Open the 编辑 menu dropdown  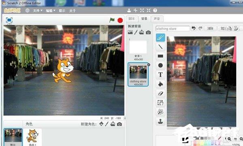[x=51, y=11]
